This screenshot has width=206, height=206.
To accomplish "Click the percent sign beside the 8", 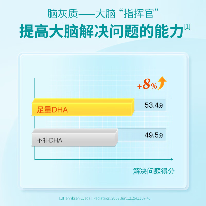I will tap(154, 87).
